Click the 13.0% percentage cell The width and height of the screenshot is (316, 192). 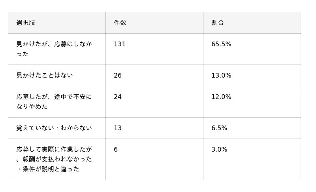click(221, 75)
